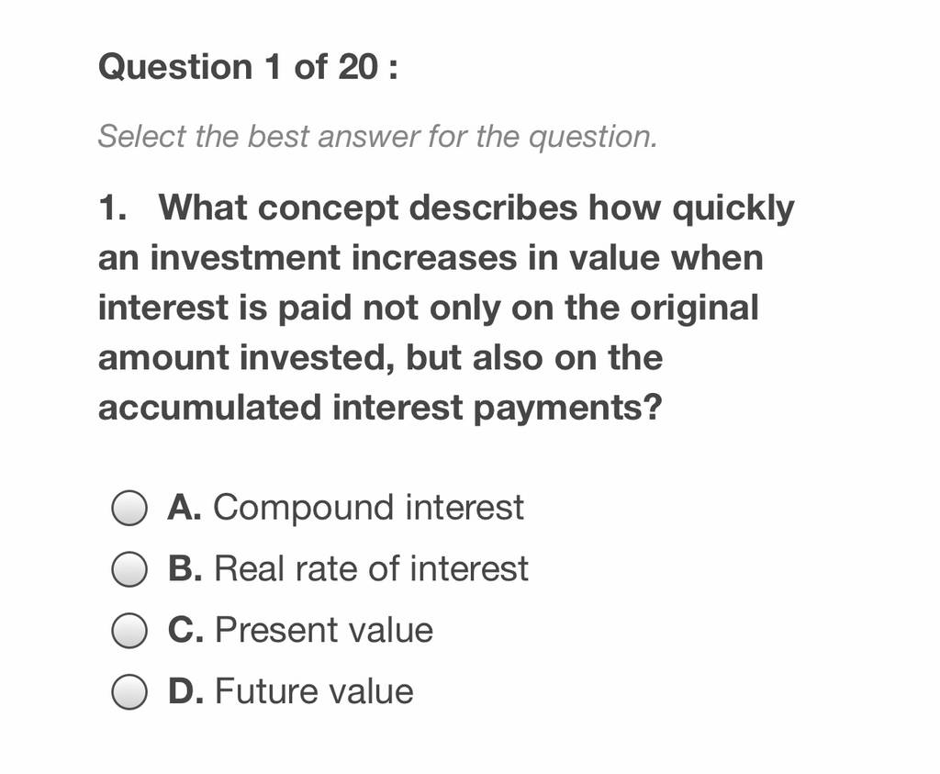Click the phrase "amount invested," in the question
The width and height of the screenshot is (940, 774).
pyautogui.click(x=247, y=358)
